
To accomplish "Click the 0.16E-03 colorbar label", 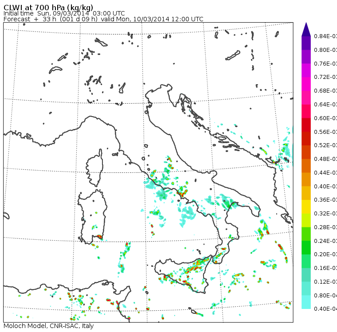I will pyautogui.click(x=325, y=268).
